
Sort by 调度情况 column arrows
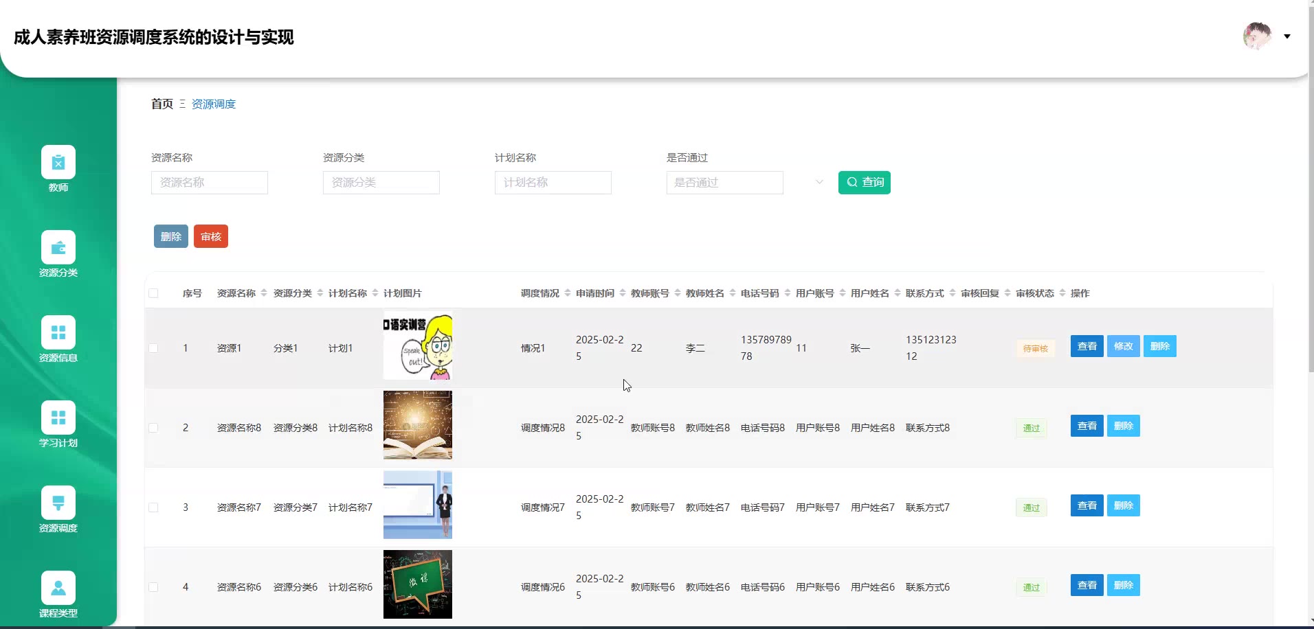tap(568, 293)
